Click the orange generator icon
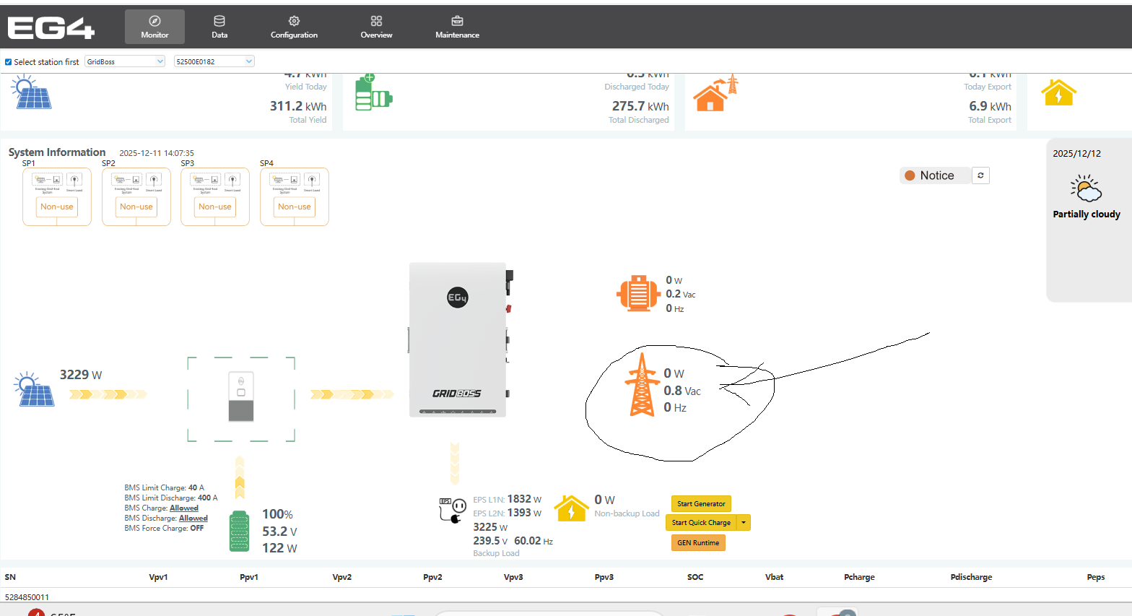The height and width of the screenshot is (616, 1132). [637, 293]
